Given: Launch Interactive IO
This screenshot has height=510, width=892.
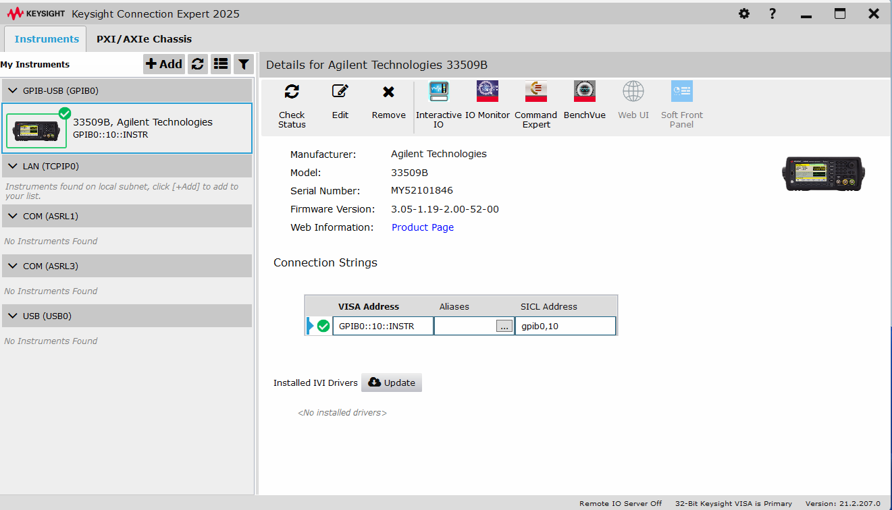Looking at the screenshot, I should [438, 92].
